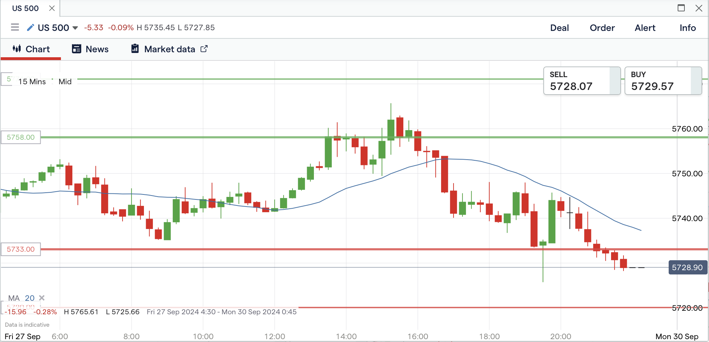Click the candlestick icon on Chart tab

[17, 49]
